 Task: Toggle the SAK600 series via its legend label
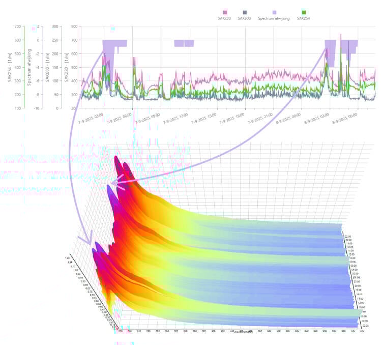tap(245, 18)
